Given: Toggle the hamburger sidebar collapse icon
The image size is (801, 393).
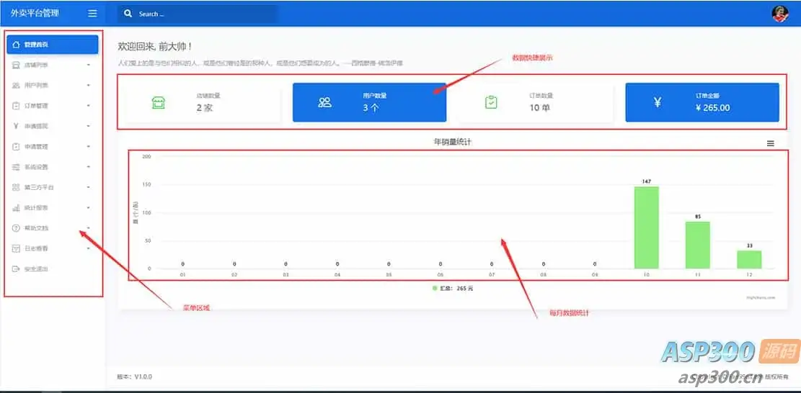Looking at the screenshot, I should click(x=92, y=14).
